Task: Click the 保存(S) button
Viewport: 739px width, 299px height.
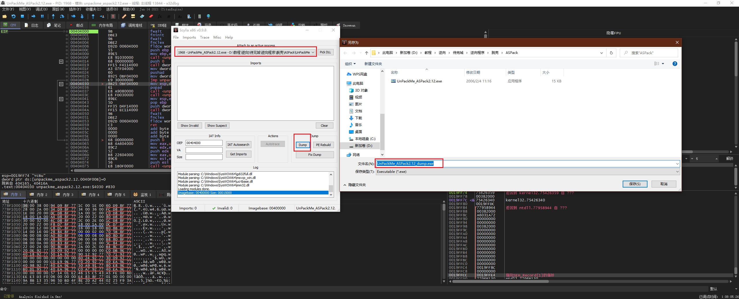Action: [635, 184]
